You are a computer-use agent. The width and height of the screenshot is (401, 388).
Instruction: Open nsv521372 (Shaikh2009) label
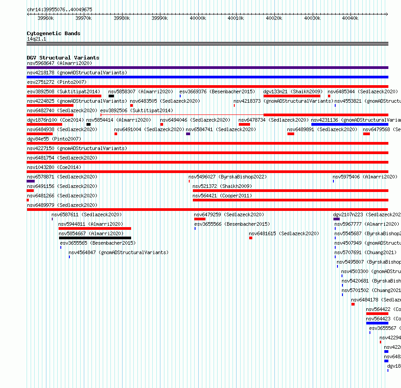(x=222, y=186)
